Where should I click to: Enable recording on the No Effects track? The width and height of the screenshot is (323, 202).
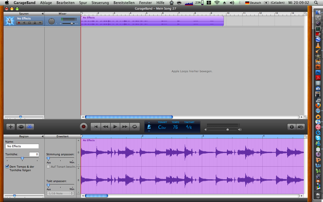pyautogui.click(x=19, y=23)
